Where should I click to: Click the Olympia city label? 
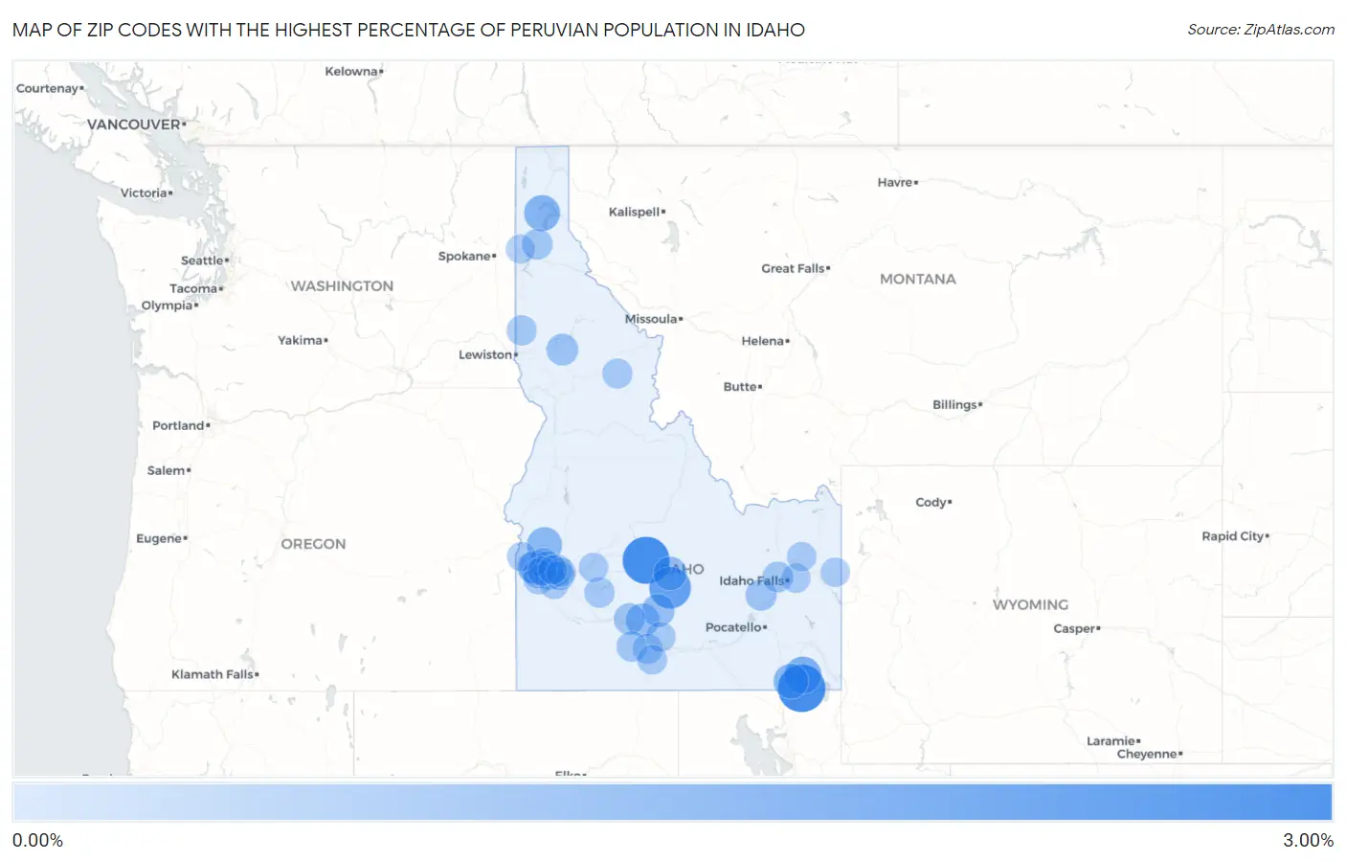[x=168, y=306]
